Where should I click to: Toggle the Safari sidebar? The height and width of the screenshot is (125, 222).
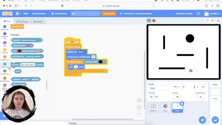click(x=17, y=6)
